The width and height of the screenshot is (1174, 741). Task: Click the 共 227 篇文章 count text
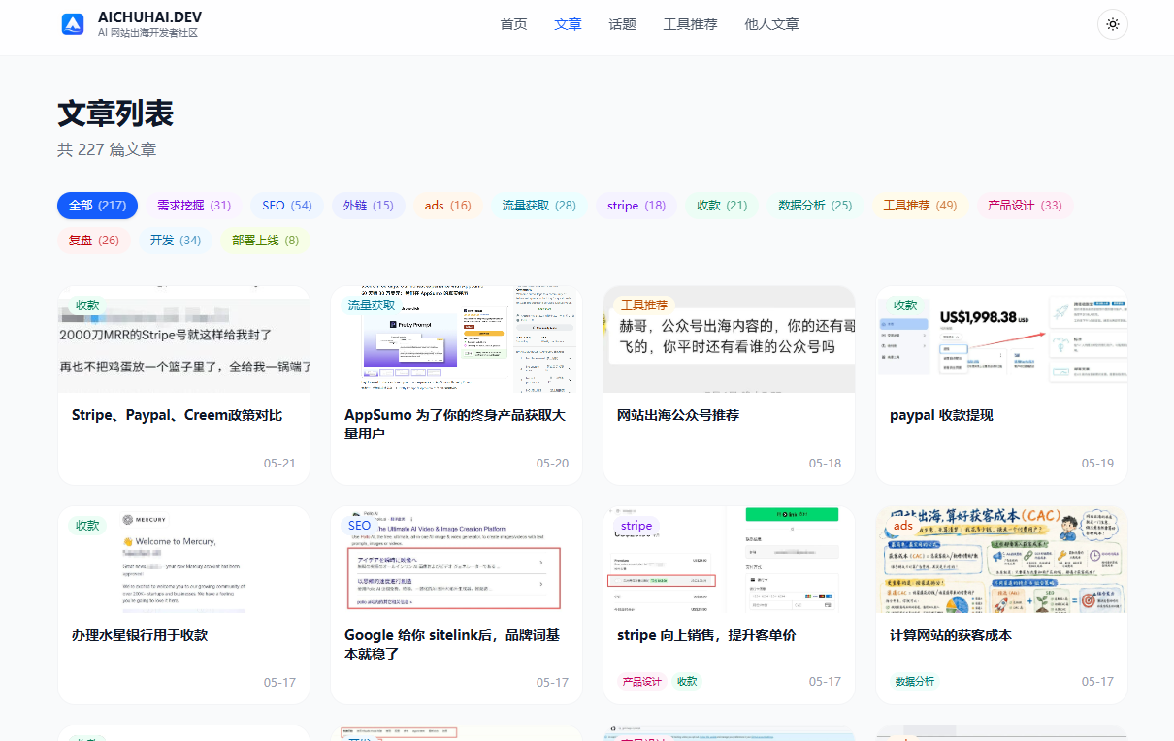click(107, 150)
